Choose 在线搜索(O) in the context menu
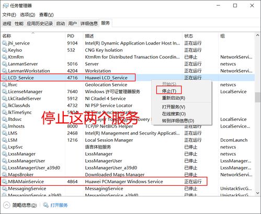 click(x=174, y=114)
